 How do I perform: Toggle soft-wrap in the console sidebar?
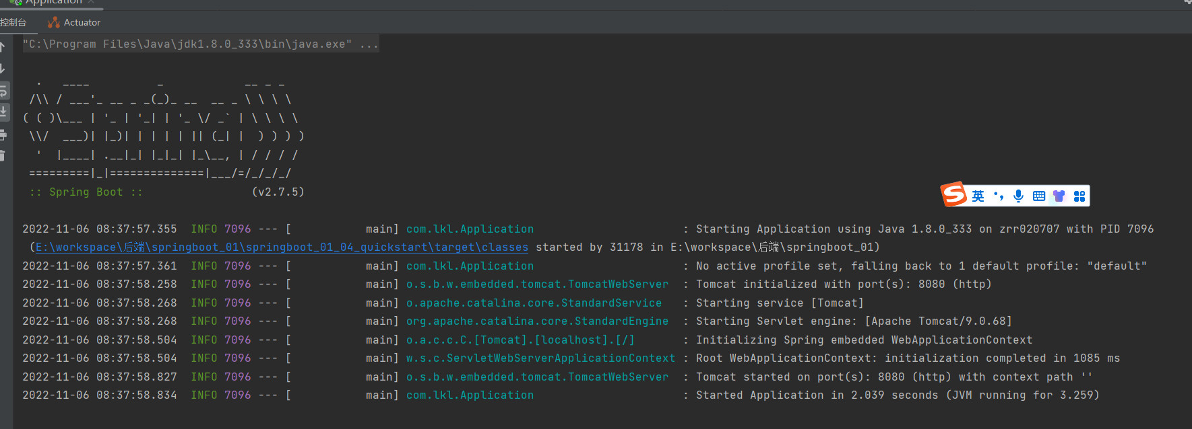3,90
